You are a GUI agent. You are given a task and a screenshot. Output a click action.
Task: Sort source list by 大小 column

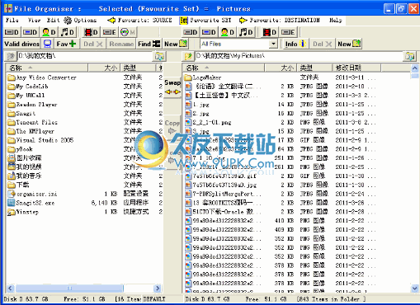pyautogui.click(x=104, y=68)
